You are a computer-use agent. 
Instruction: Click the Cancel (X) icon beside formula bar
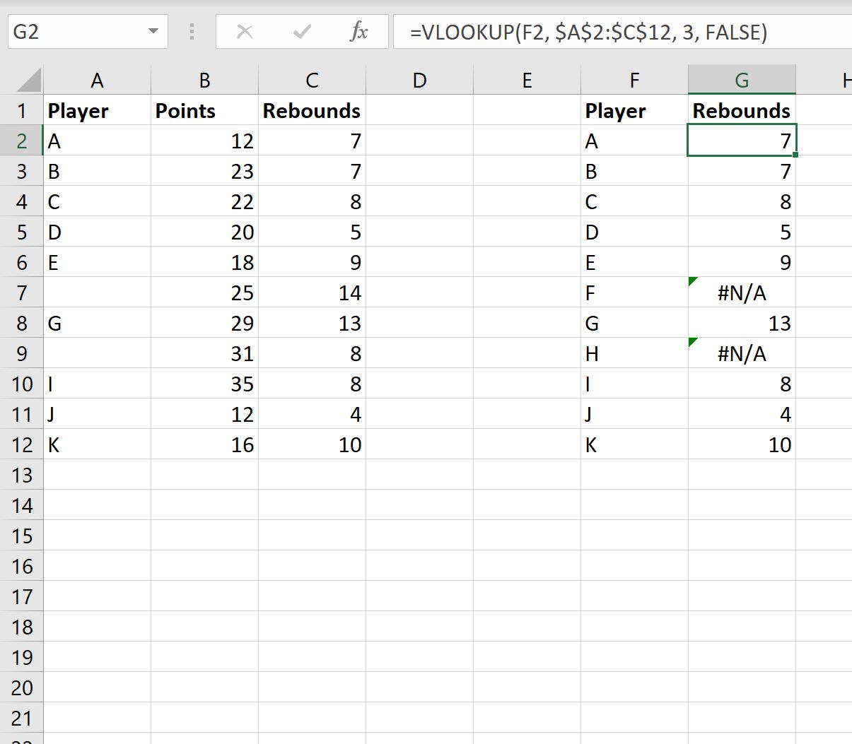(x=244, y=31)
